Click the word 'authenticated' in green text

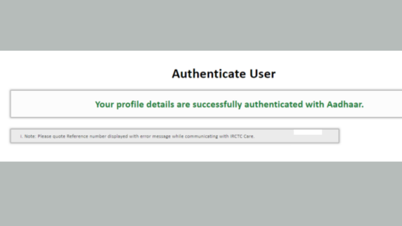pyautogui.click(x=274, y=104)
